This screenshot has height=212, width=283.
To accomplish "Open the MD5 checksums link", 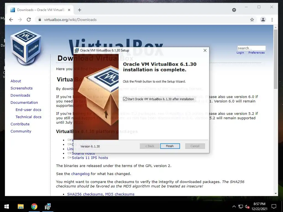I will (120, 194).
